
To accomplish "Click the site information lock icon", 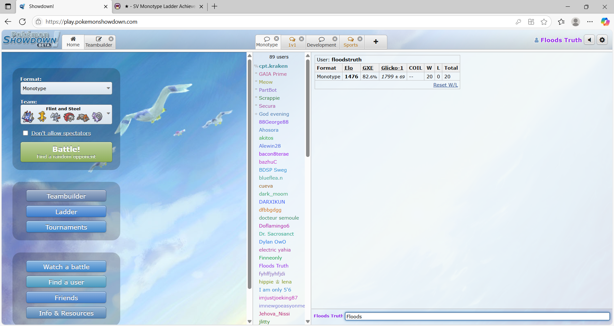I will click(38, 21).
